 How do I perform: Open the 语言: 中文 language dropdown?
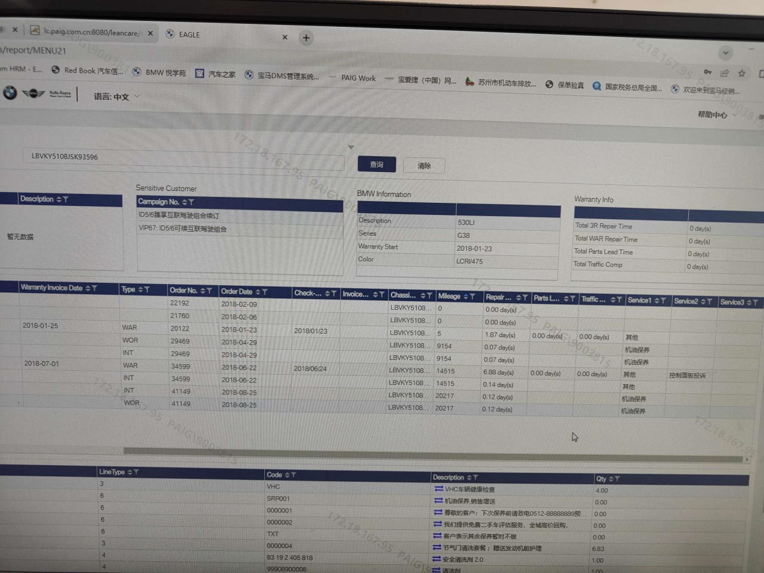pyautogui.click(x=116, y=96)
